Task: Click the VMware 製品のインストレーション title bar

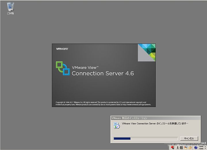Action: pos(156,118)
